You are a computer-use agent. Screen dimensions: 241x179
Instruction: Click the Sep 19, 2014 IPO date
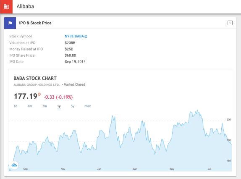tap(75, 62)
